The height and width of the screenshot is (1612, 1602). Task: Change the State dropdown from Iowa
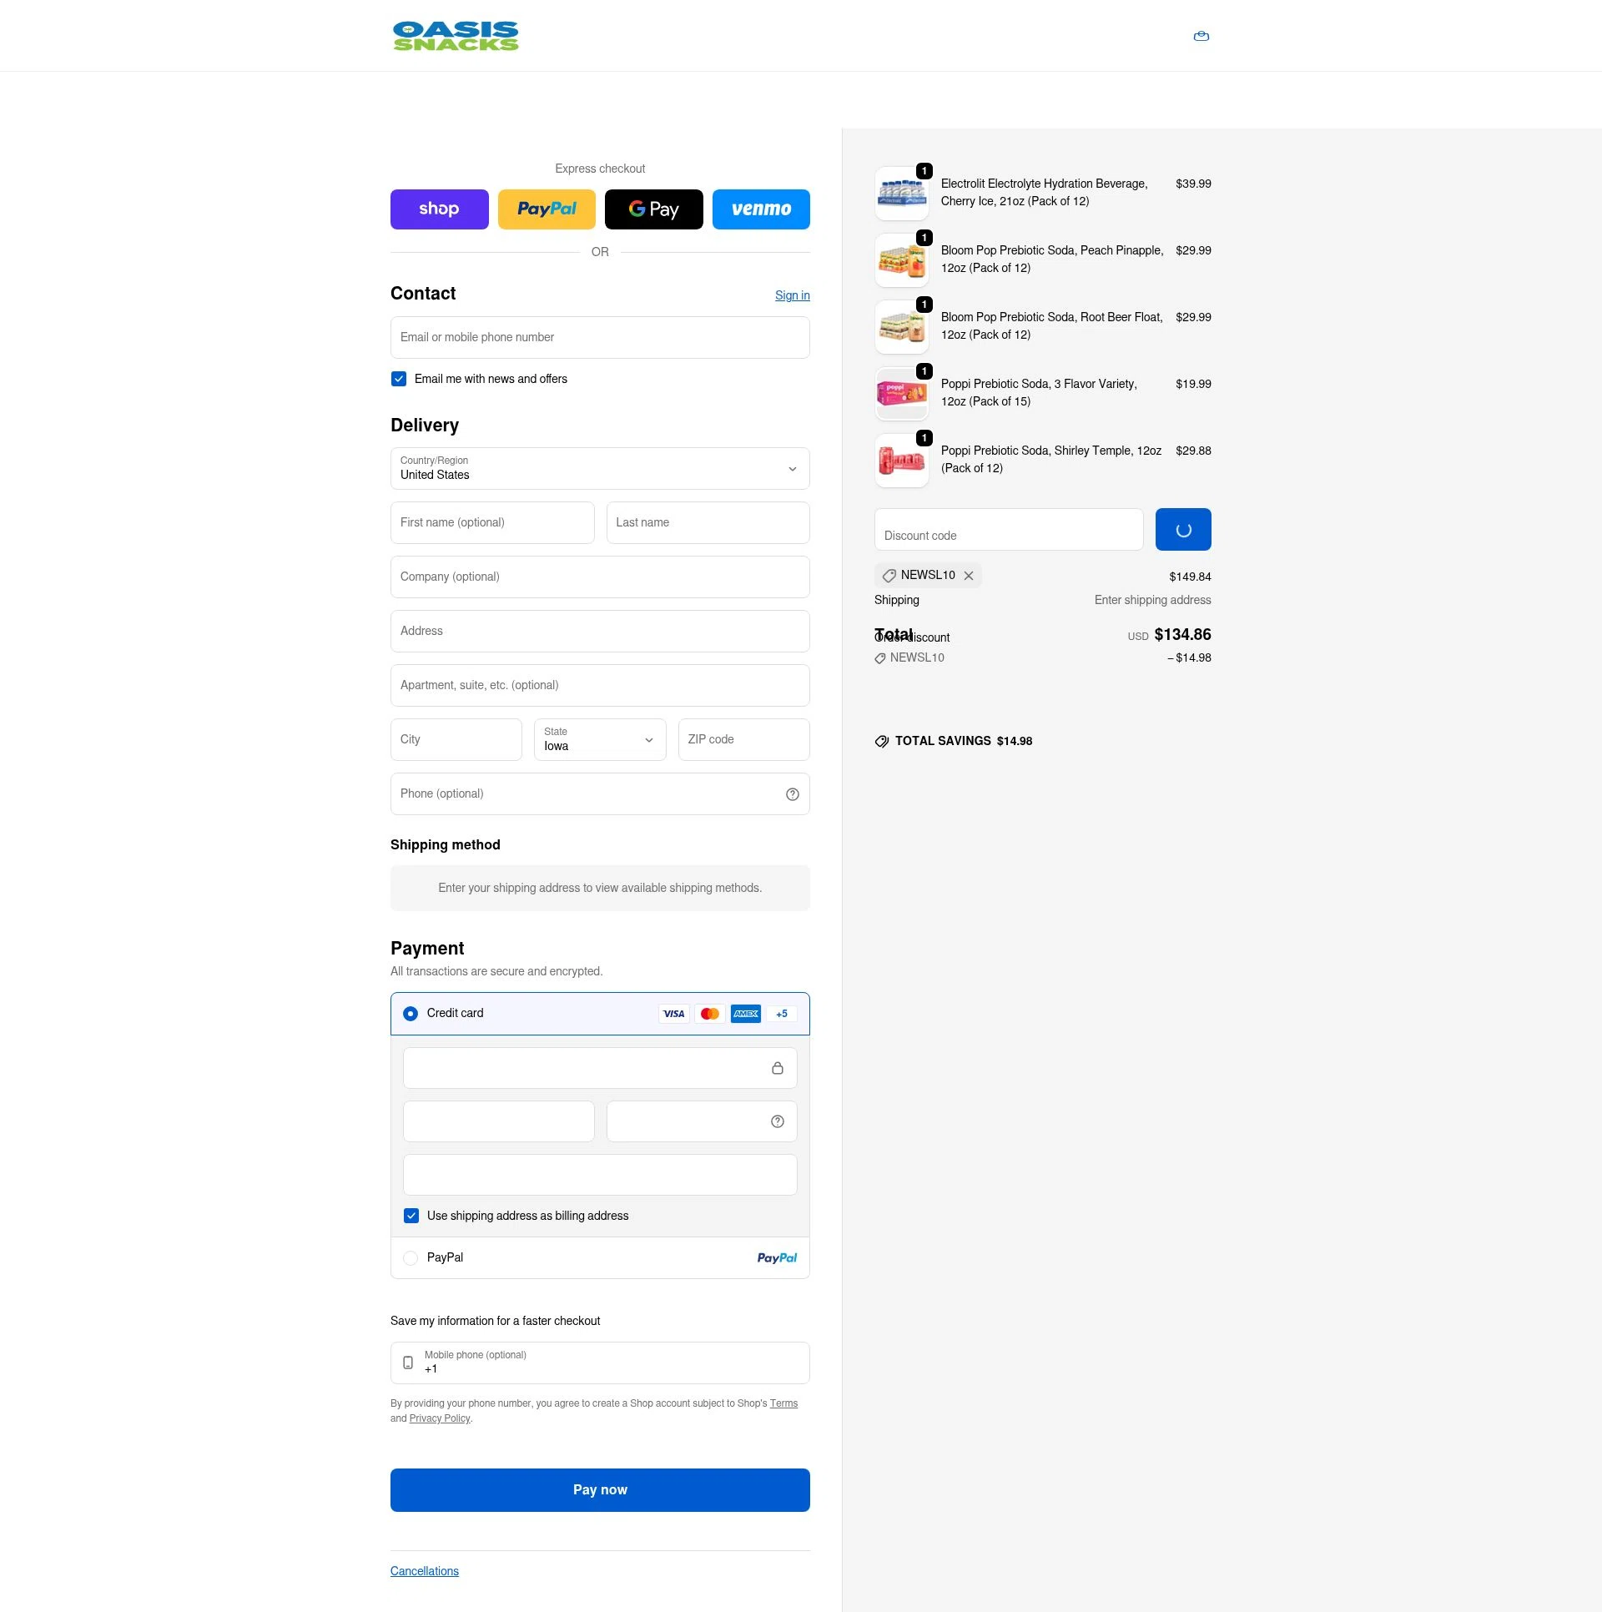click(600, 739)
